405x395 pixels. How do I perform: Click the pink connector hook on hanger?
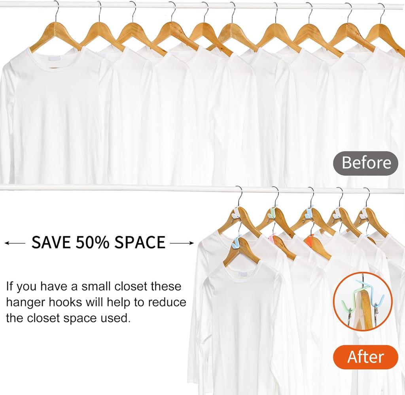coord(272,238)
